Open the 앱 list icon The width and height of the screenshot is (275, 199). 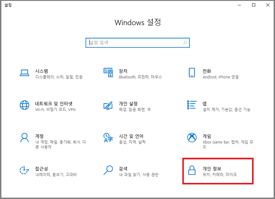coord(192,105)
